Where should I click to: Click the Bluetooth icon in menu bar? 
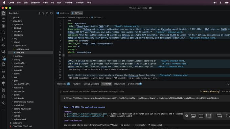click(x=221, y=3)
